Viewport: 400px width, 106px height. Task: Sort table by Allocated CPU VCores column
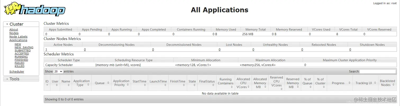[x=243, y=83]
